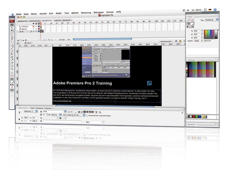
Task: Click the brightness slider in Farbe panel
Action: point(216,34)
